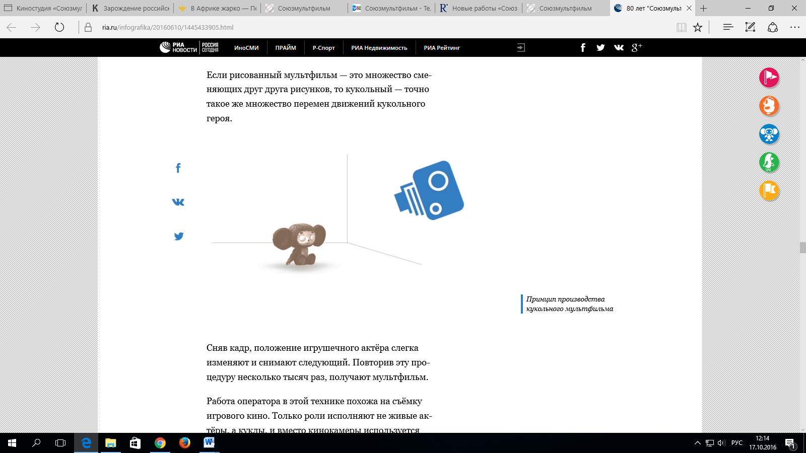Viewport: 806px width, 453px height.
Task: Open a new tab with plus button
Action: [704, 8]
